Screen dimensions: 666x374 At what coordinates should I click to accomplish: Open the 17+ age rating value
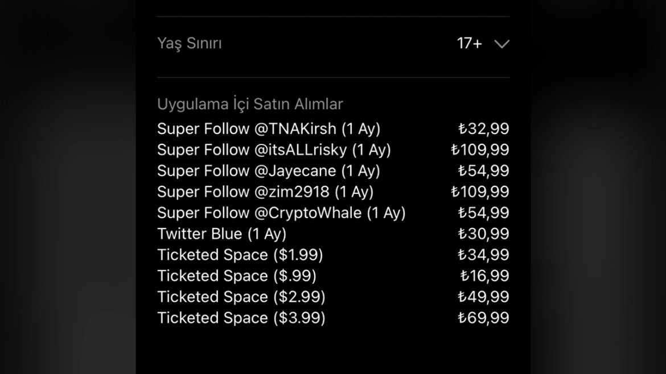[470, 43]
